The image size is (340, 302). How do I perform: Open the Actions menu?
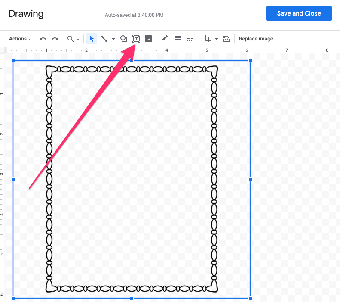[20, 39]
